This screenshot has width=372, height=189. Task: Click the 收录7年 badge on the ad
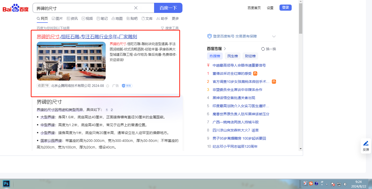[x=43, y=86]
